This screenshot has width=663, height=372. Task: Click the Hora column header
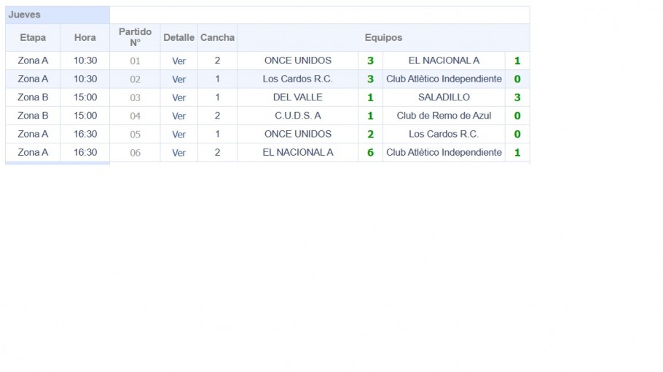[x=85, y=38]
